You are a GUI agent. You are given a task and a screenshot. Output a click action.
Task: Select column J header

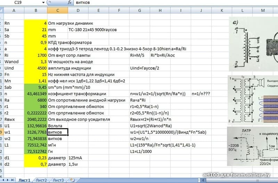click(201, 10)
